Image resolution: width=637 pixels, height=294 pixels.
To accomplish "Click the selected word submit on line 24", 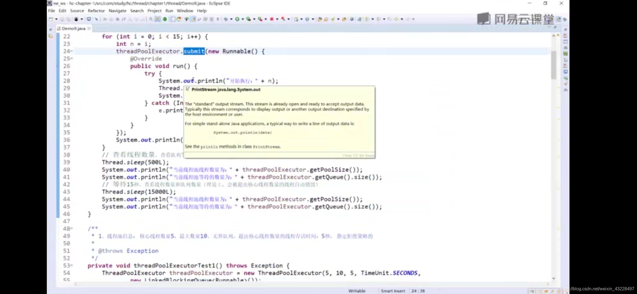I will click(x=194, y=51).
